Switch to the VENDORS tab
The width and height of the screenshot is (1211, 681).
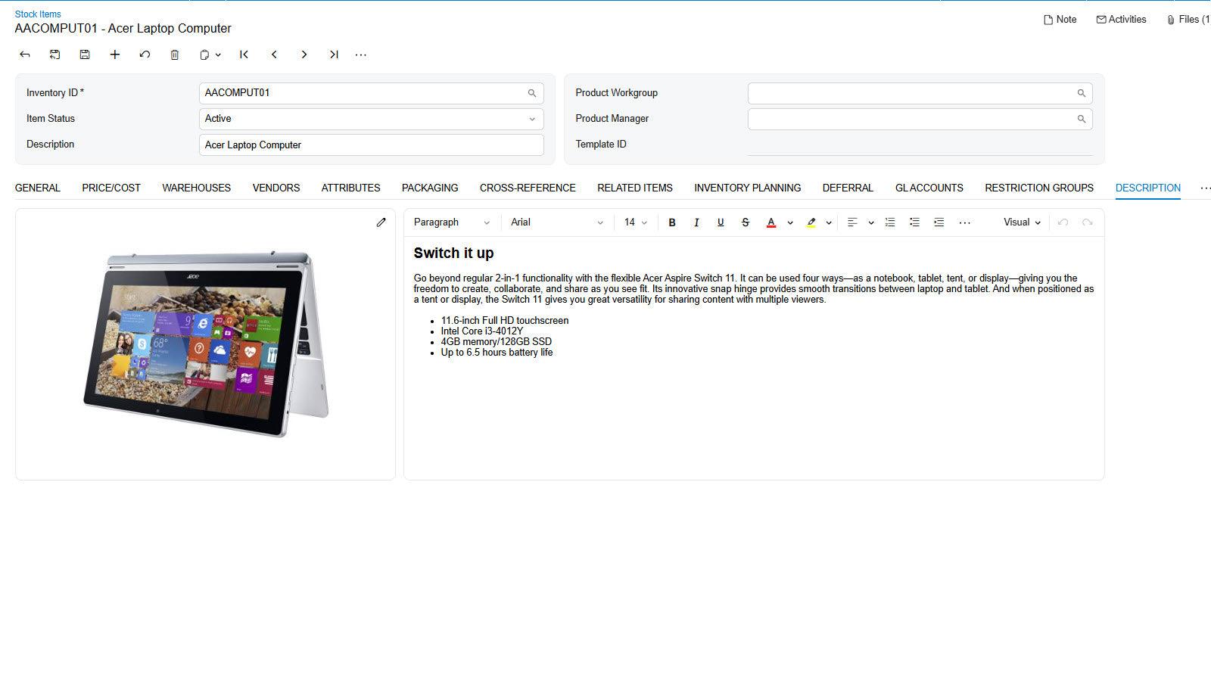276,188
